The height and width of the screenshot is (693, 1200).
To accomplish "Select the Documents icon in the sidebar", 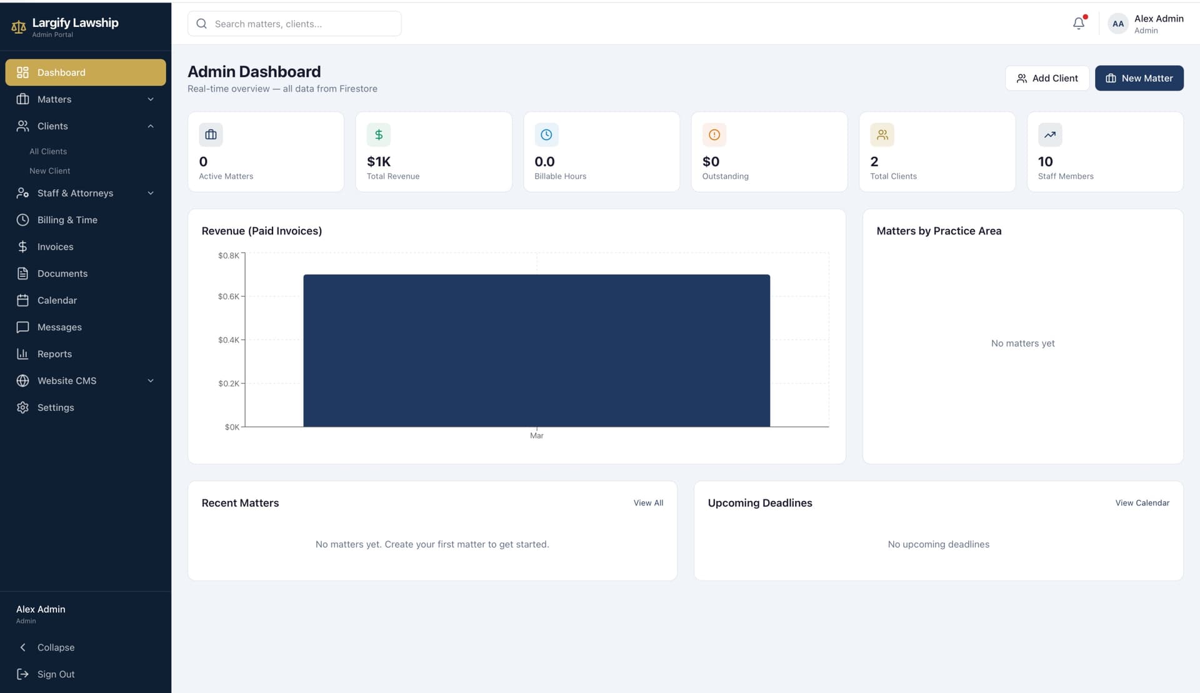I will 22,273.
